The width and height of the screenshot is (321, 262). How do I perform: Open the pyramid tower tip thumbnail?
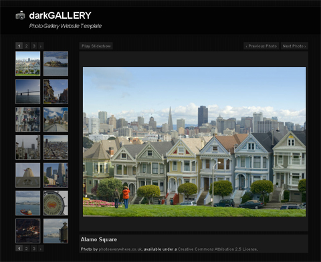click(x=28, y=175)
